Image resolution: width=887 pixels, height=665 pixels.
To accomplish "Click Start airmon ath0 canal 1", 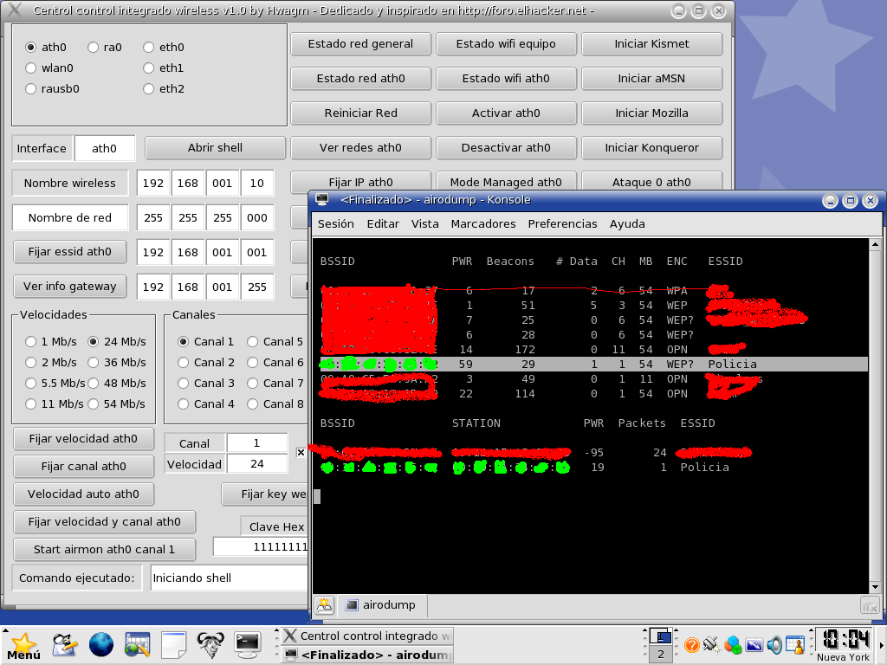I will 104,549.
